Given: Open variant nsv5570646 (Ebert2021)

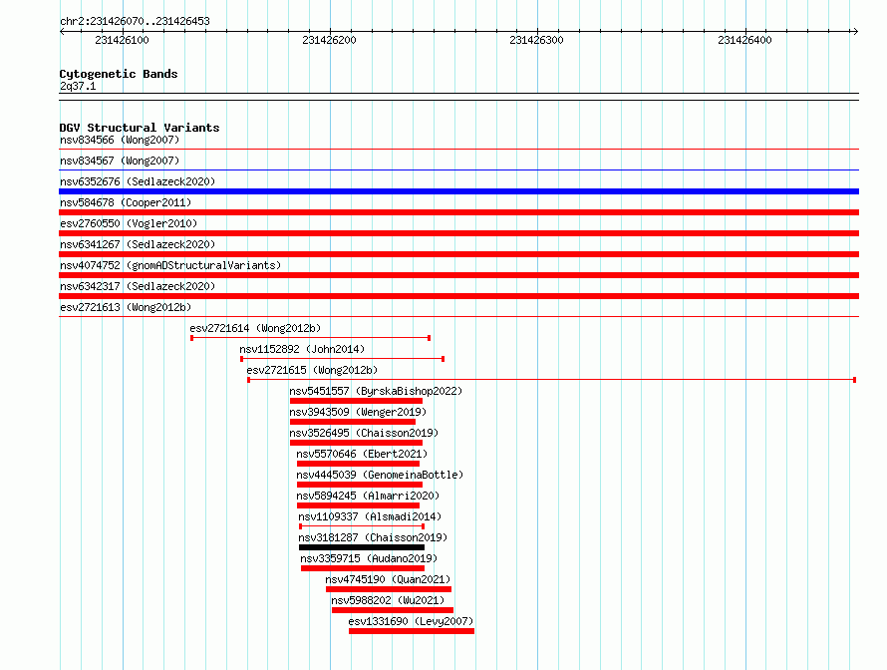Looking at the screenshot, I should click(362, 454).
